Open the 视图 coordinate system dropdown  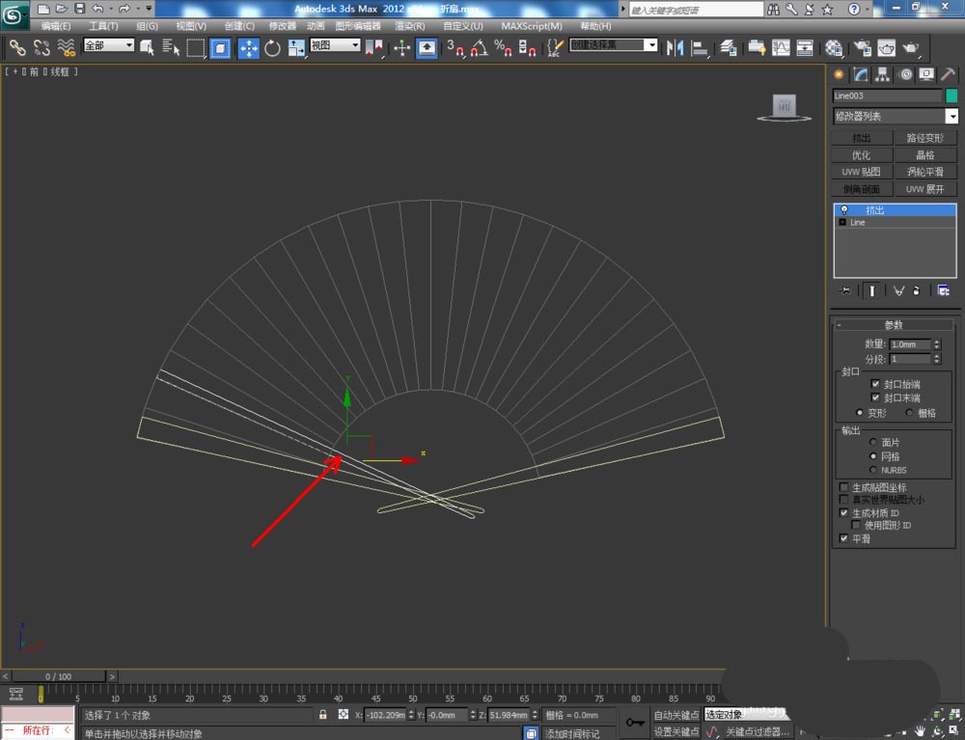pyautogui.click(x=336, y=45)
